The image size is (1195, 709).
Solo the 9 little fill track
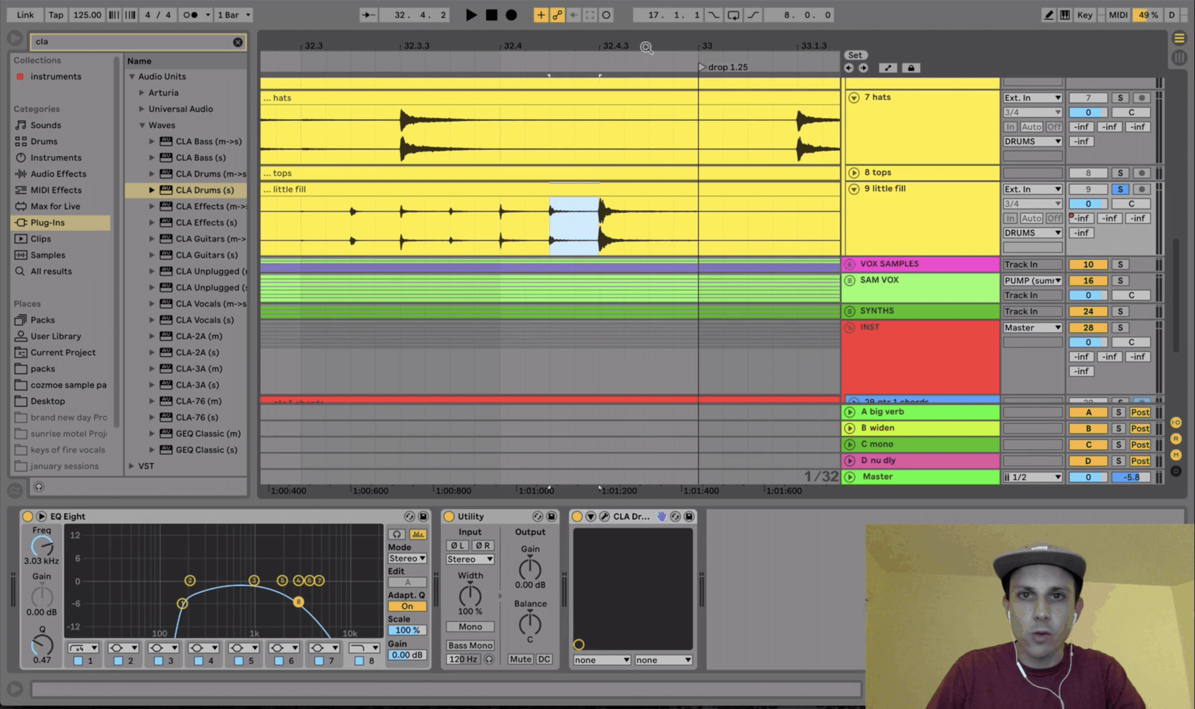click(1120, 189)
